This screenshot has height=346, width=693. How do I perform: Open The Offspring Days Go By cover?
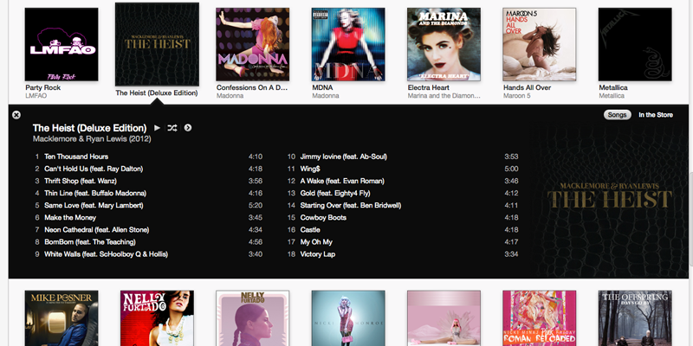(635, 318)
